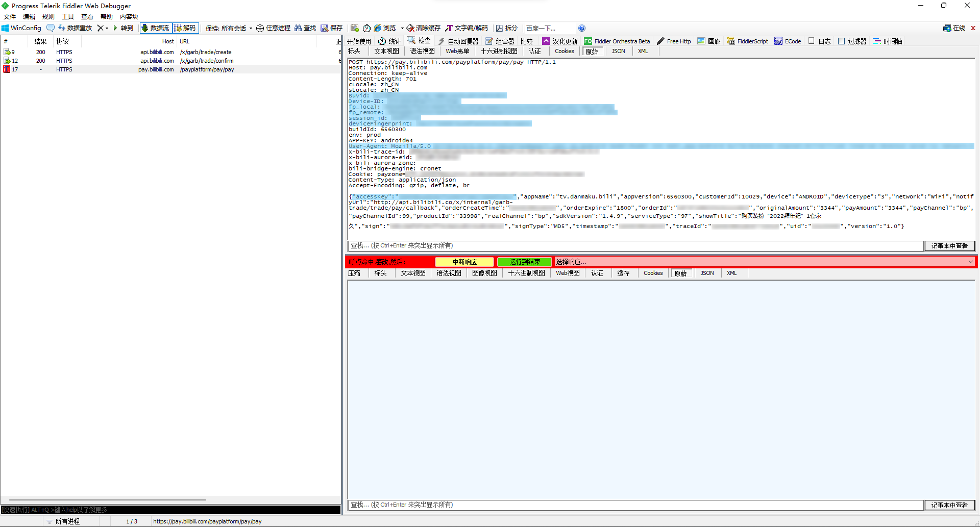Click the comment speech bubble icon

pos(50,28)
